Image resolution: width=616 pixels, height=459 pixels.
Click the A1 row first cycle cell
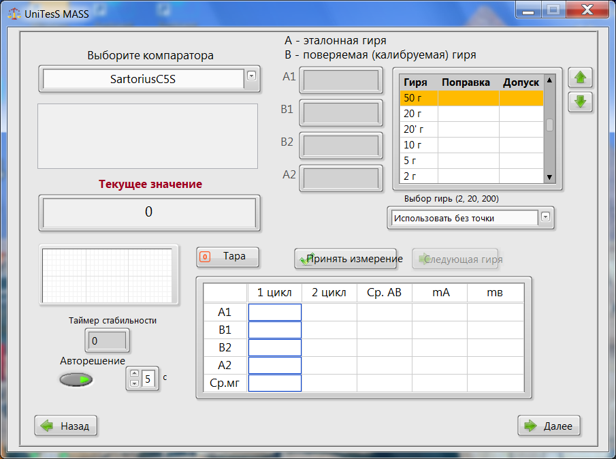pyautogui.click(x=274, y=312)
